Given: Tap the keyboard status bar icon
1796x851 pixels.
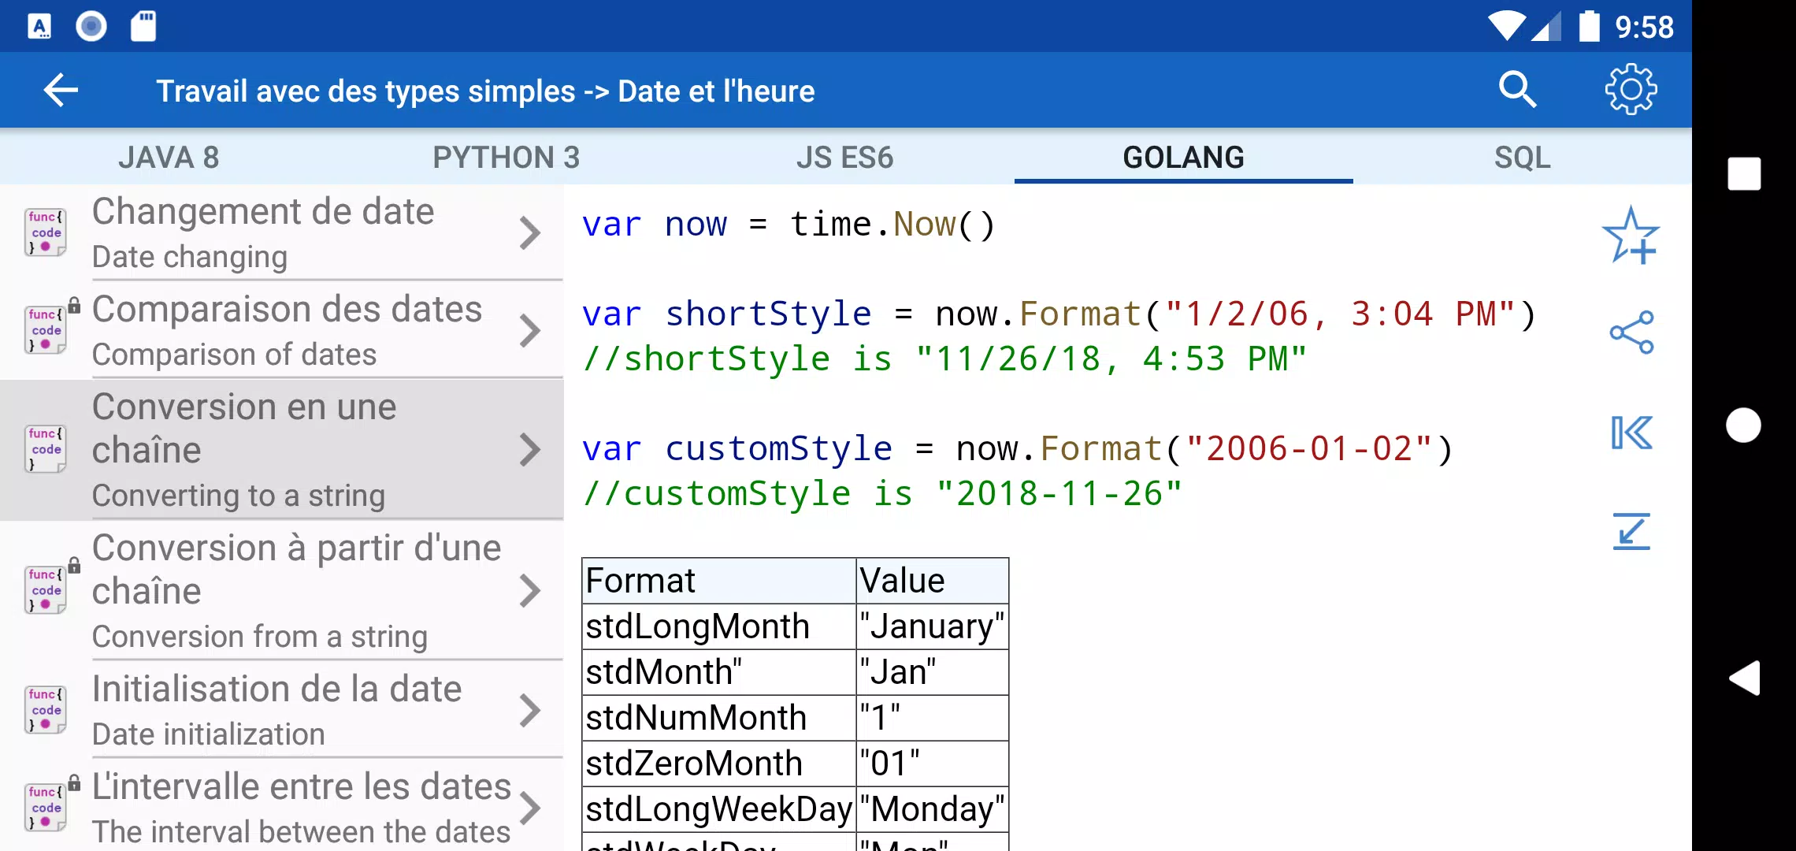Looking at the screenshot, I should pyautogui.click(x=39, y=26).
